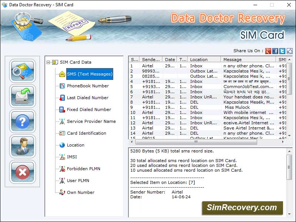Image resolution: width=296 pixels, height=222 pixels.
Task: Select row 5 message "CommonJobTest.com..."
Action: 248,87
